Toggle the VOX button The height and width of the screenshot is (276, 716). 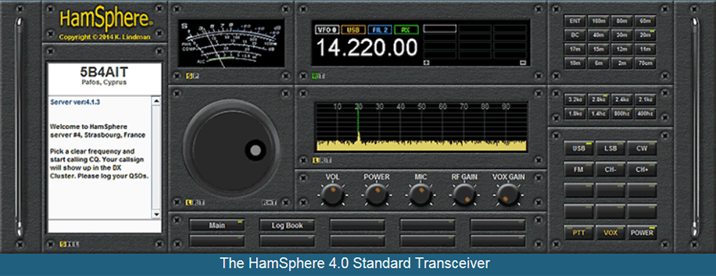(610, 233)
